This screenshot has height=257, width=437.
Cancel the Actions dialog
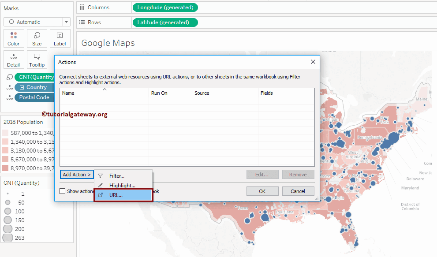coord(298,191)
